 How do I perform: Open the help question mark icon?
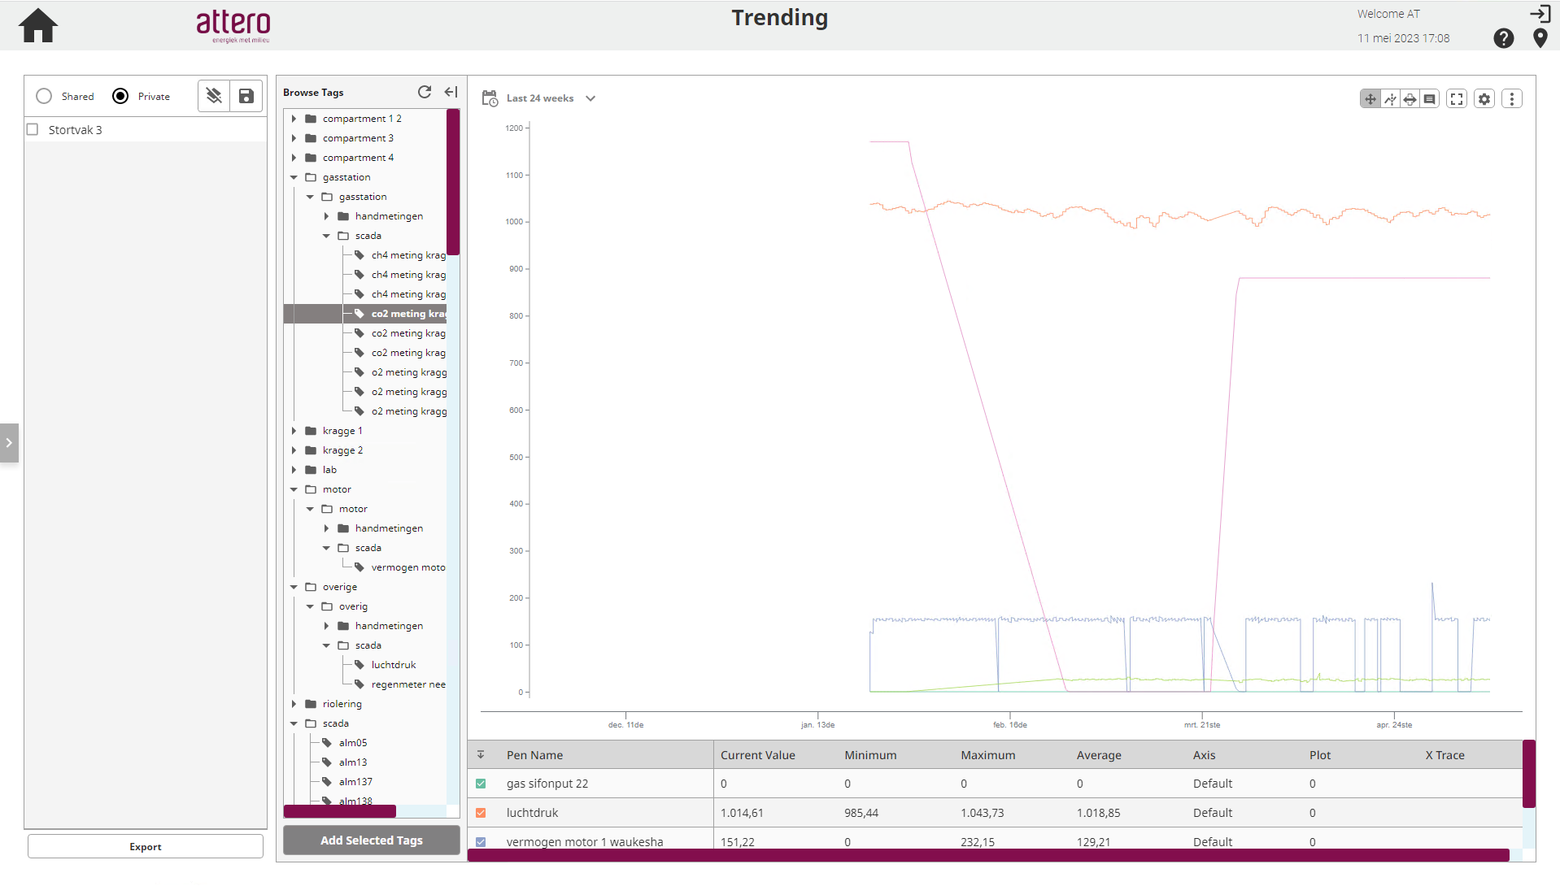pyautogui.click(x=1503, y=38)
